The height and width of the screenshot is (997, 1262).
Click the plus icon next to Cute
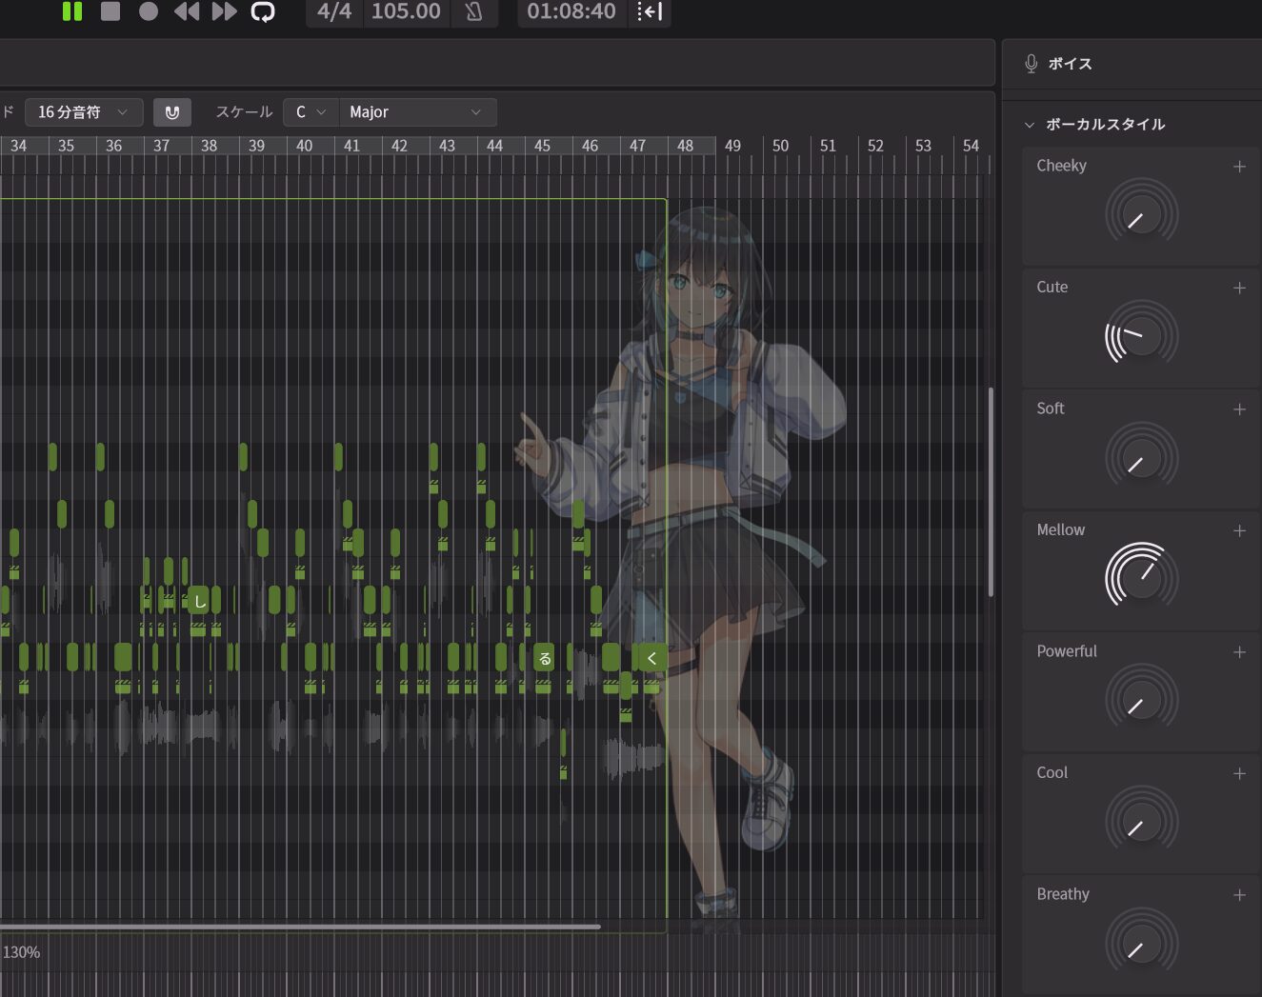1239,288
